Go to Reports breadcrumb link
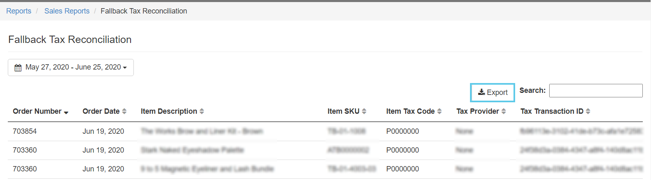This screenshot has height=180, width=651. click(18, 11)
